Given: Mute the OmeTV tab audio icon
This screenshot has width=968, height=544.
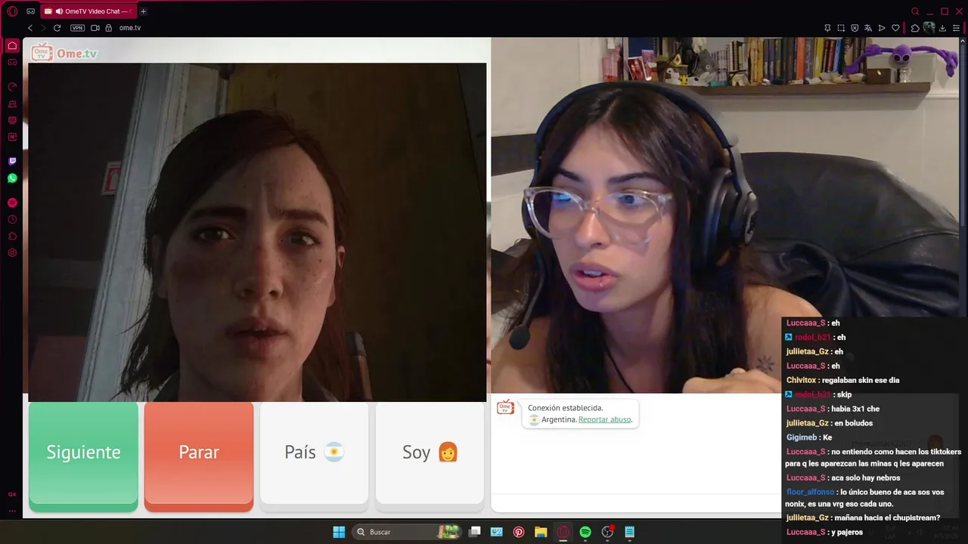Looking at the screenshot, I should pyautogui.click(x=59, y=11).
